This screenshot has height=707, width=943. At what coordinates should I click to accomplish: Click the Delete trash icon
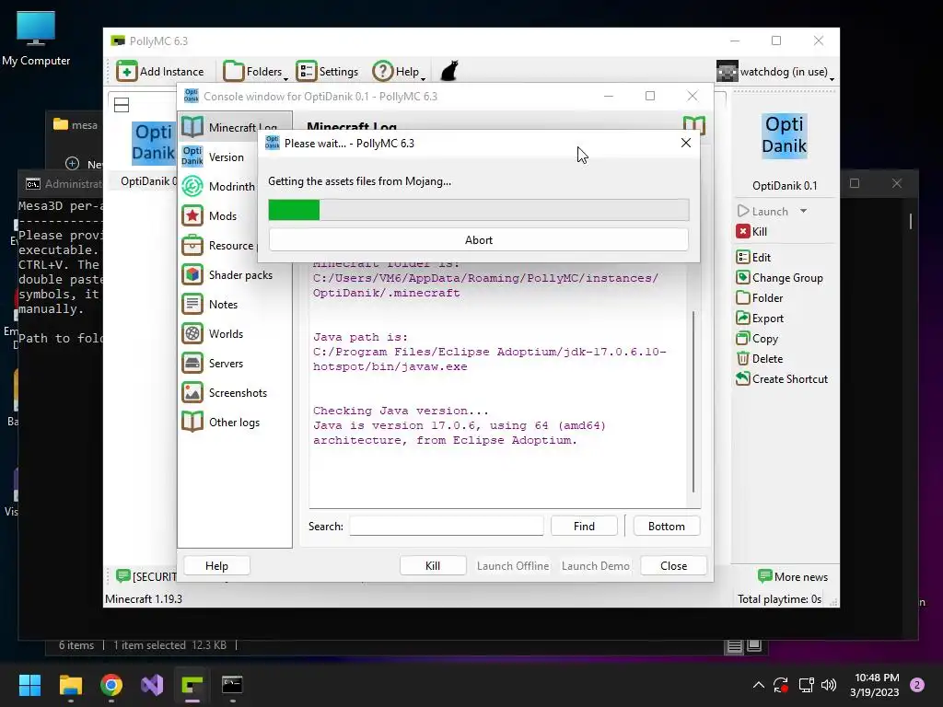coord(743,358)
